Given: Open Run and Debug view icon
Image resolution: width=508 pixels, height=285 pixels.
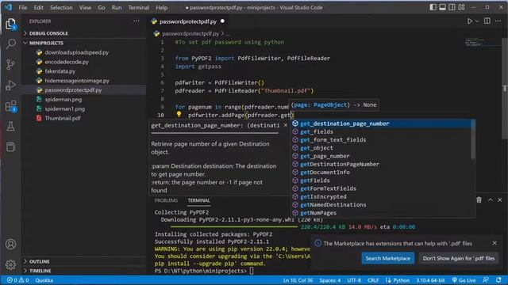Looking at the screenshot, I should [x=10, y=85].
